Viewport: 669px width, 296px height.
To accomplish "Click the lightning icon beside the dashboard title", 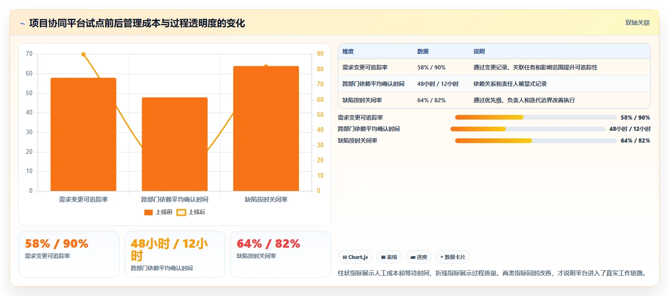I will (x=22, y=23).
